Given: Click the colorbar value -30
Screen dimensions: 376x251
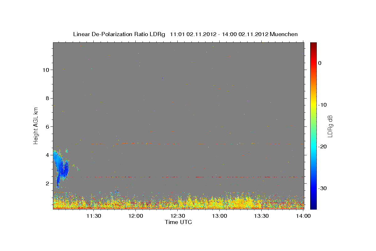Looking at the screenshot, I should point(323,188).
